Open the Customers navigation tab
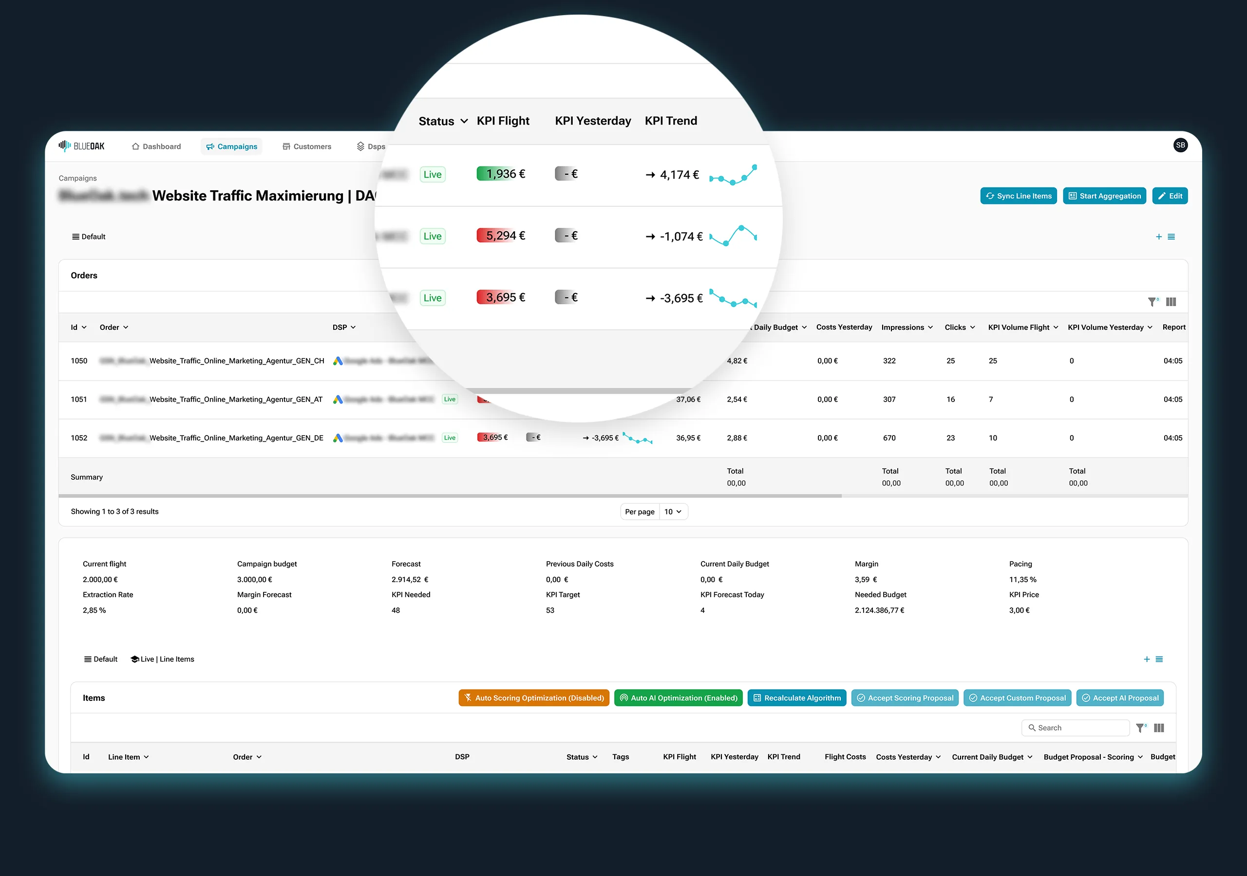 pos(306,146)
